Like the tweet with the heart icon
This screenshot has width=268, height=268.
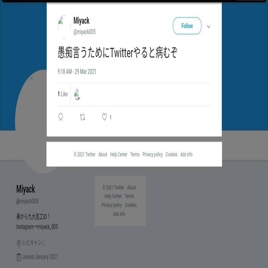pos(104,117)
